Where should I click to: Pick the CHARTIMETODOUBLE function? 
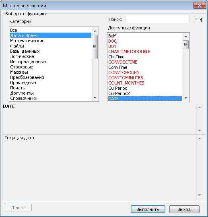[x=145, y=52]
